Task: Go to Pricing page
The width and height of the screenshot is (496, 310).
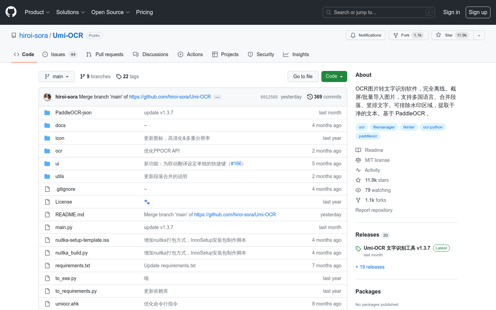Action: (144, 12)
